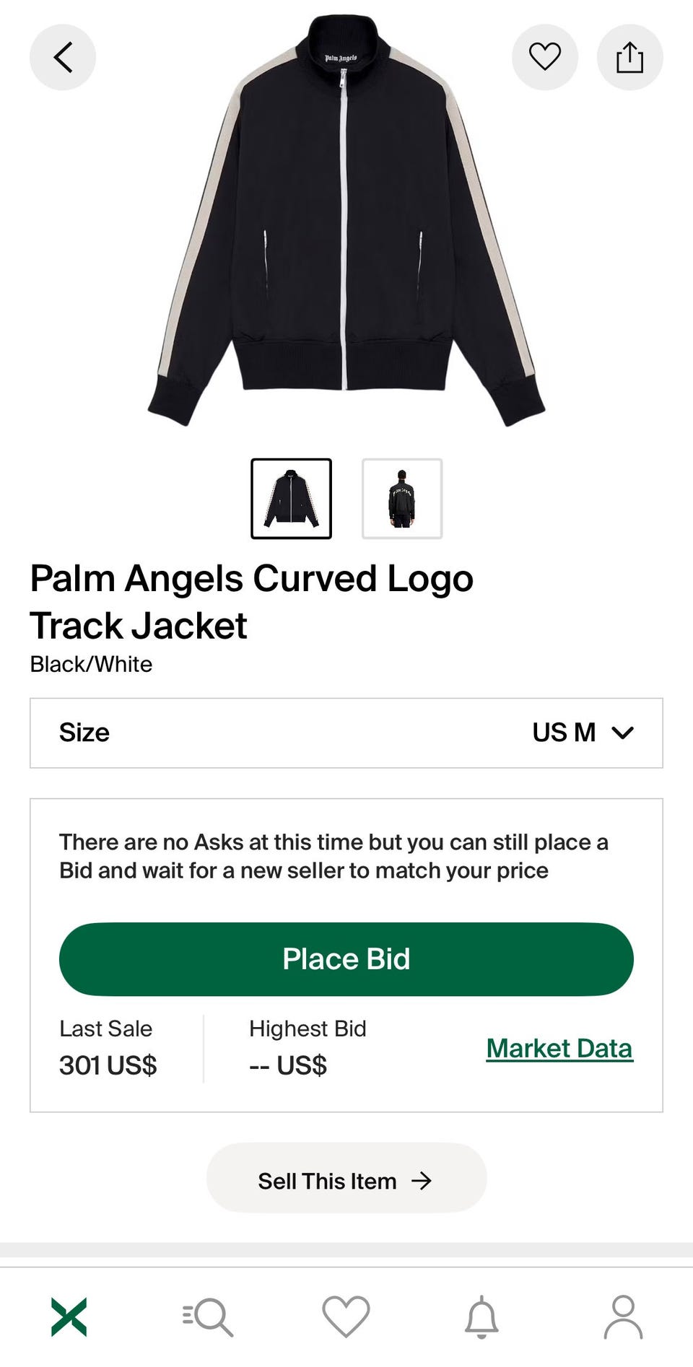The width and height of the screenshot is (693, 1367).
Task: Open the notifications bell tab
Action: 481,1316
